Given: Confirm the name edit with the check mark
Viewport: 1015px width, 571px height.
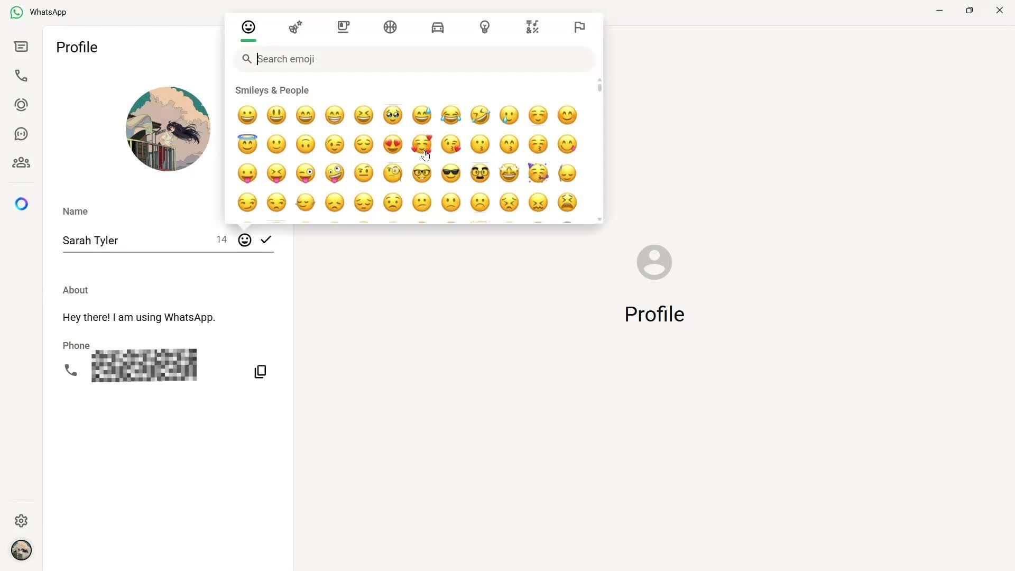Looking at the screenshot, I should 266,240.
